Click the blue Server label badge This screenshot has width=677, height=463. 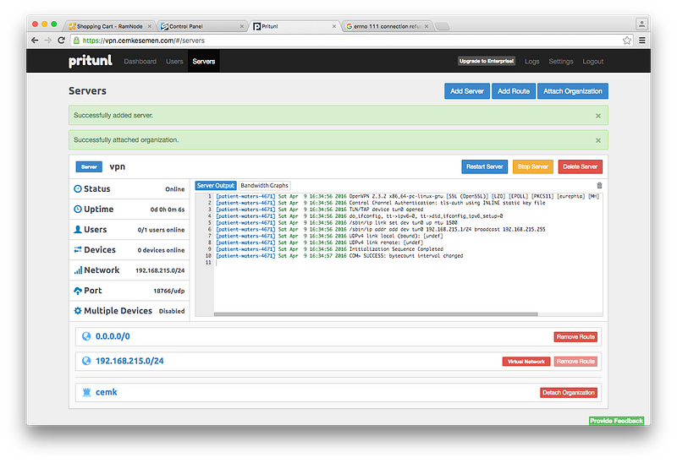click(x=89, y=166)
